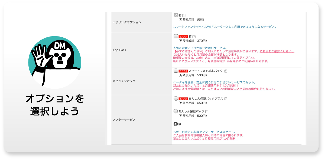Viewport: 325px width, 160px height.
Task: Click the アフターサービス row label
Action: [x=124, y=119]
